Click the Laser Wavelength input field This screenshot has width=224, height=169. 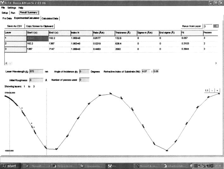[36, 72]
